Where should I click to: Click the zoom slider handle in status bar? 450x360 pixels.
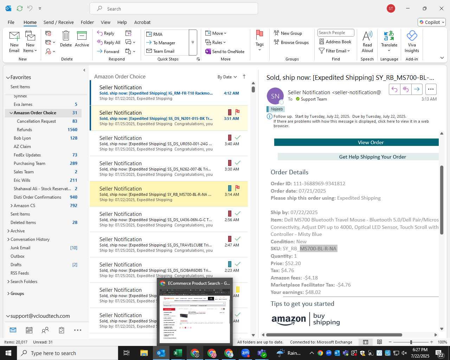tap(411, 342)
